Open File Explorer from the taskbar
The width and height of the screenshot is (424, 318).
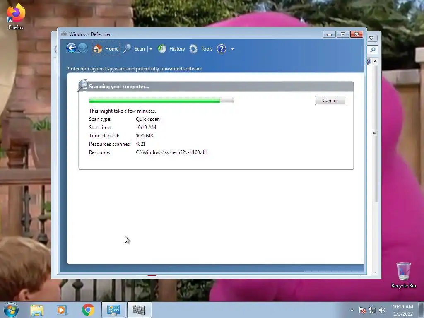(x=37, y=310)
